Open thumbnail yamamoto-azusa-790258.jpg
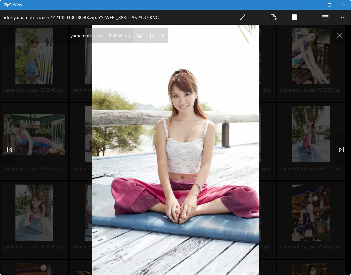The height and width of the screenshot is (275, 351). [34, 213]
